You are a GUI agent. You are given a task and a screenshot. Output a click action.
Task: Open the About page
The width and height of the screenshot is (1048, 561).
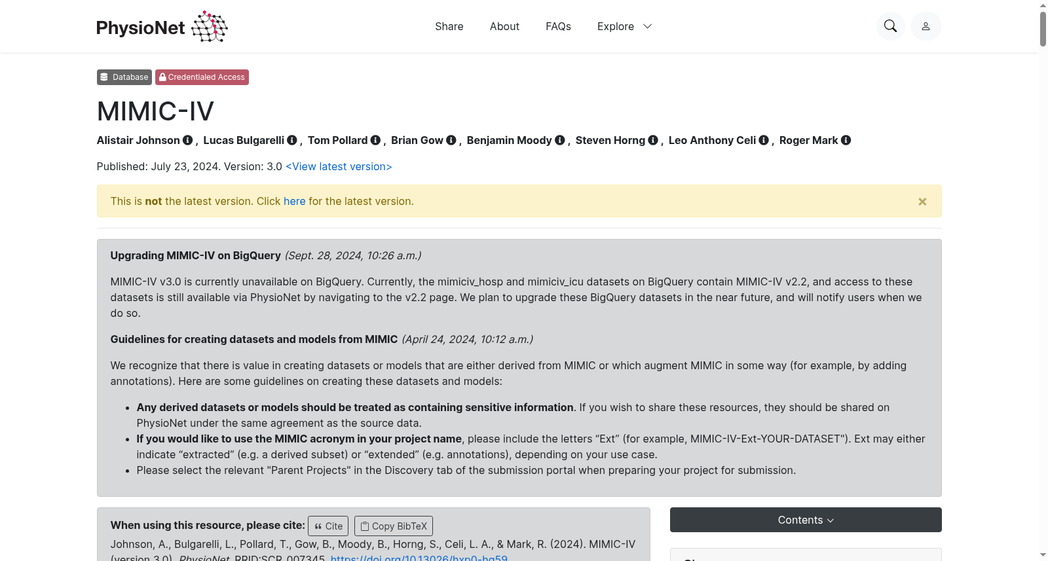tap(504, 26)
